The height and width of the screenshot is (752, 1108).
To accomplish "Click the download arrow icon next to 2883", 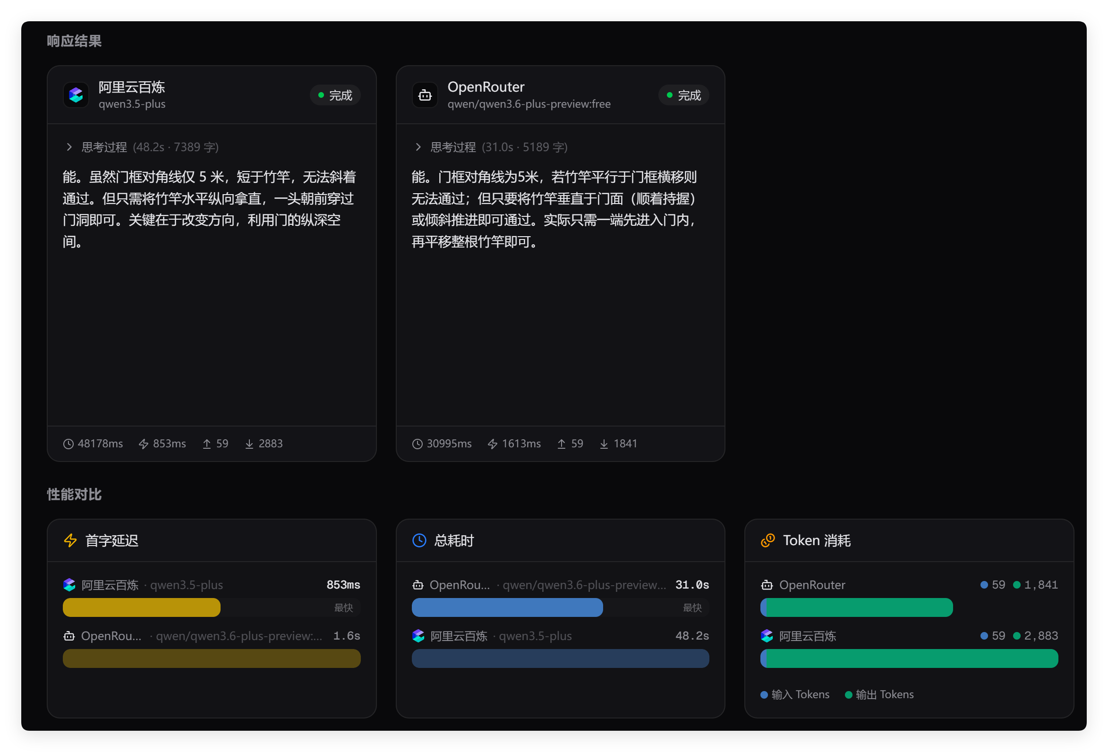I will [x=249, y=444].
